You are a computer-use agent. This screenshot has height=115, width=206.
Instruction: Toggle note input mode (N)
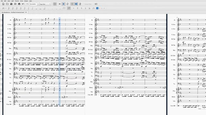pos(3,8)
